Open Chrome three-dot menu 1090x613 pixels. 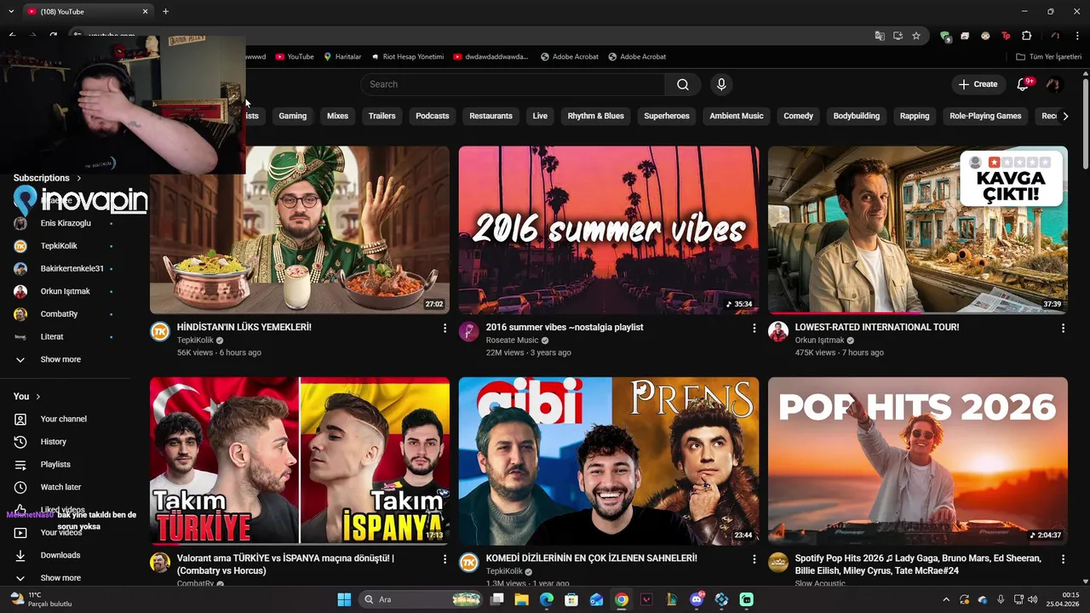(1077, 36)
